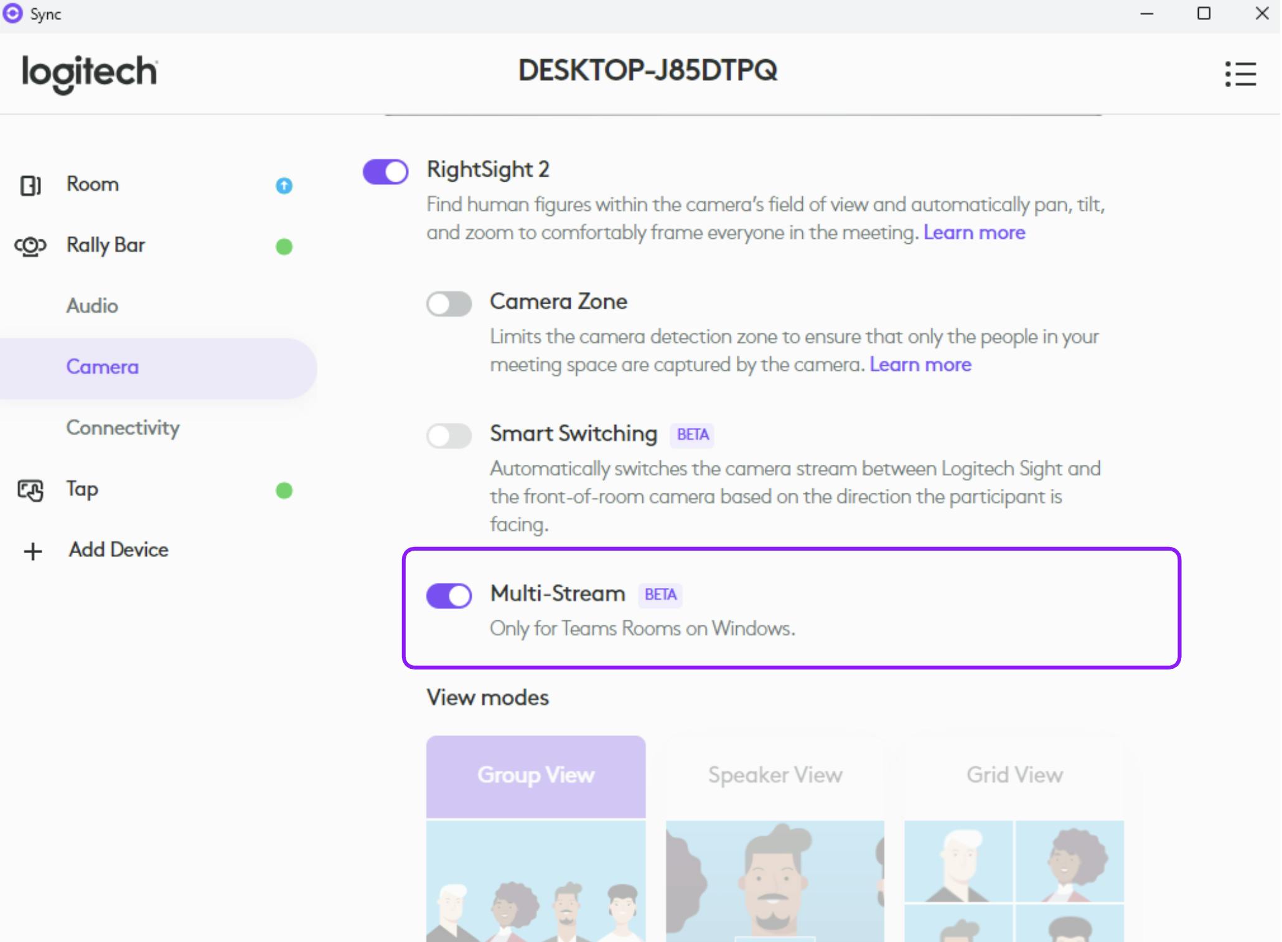Screen dimensions: 1282x942
Task: Click the Group View illustration thumbnail
Action: [x=536, y=881]
